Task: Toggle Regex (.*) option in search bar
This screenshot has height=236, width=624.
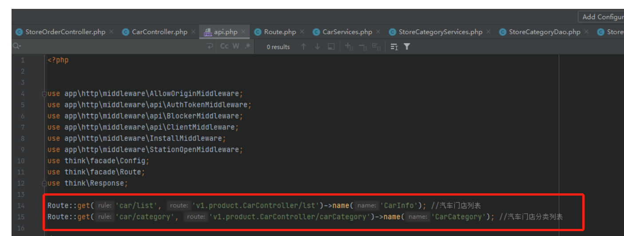Action: 248,46
